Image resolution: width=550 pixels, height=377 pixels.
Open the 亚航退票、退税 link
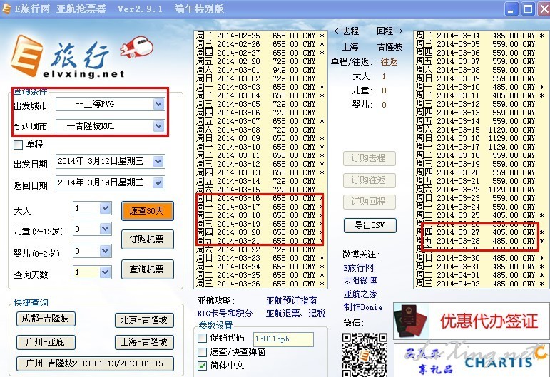[x=296, y=314]
